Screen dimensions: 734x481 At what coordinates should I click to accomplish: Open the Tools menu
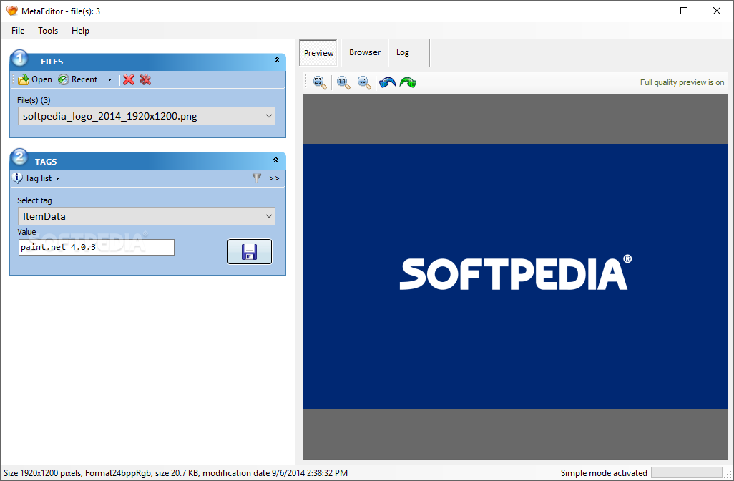point(48,31)
